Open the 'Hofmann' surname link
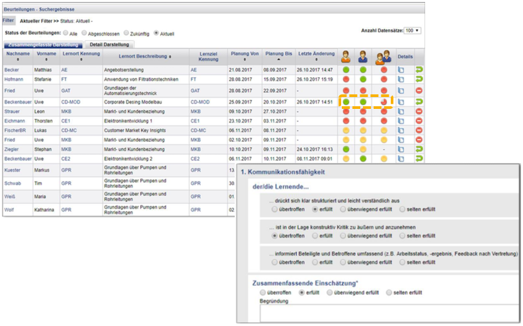 coord(14,79)
